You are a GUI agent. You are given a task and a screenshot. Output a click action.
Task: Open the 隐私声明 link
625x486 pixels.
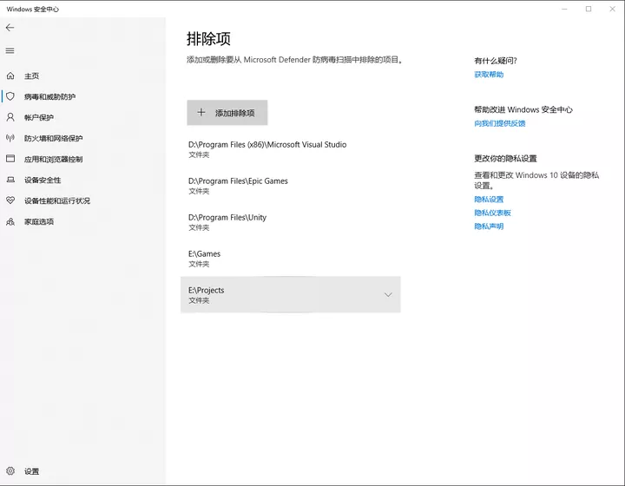(x=489, y=227)
